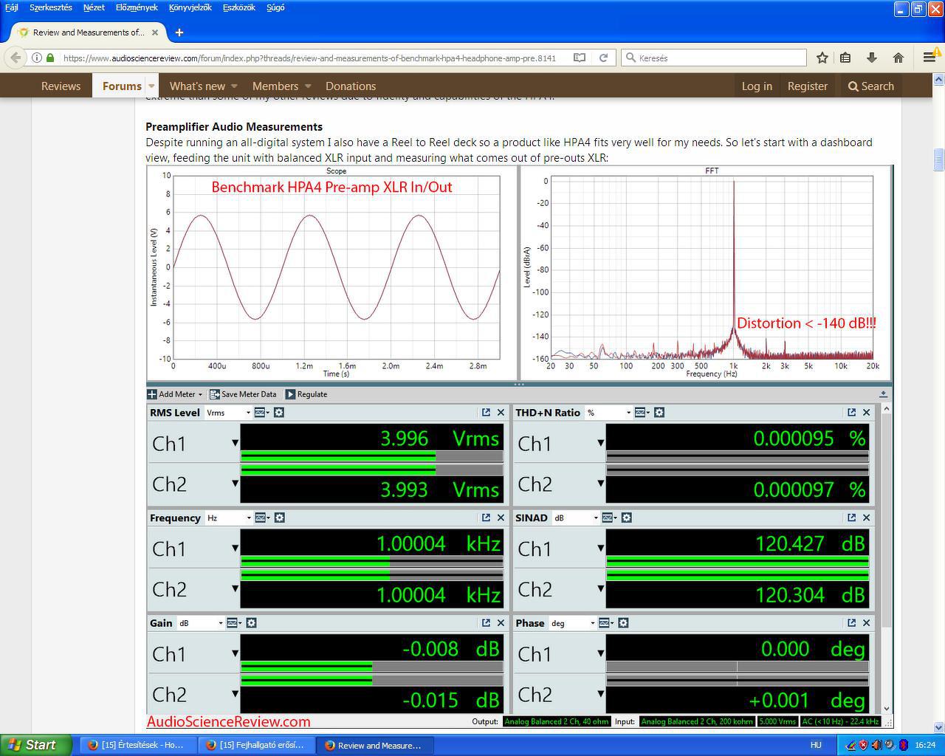Click the 3.996 Vrms RMS reading
The height and width of the screenshot is (756, 945).
click(x=440, y=439)
